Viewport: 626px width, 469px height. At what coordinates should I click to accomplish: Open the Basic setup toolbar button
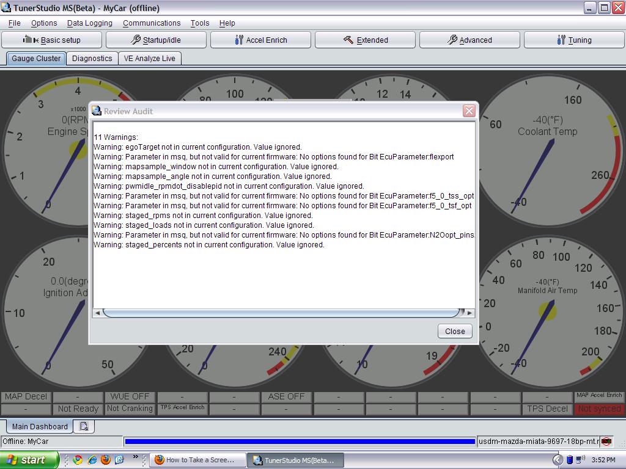53,40
